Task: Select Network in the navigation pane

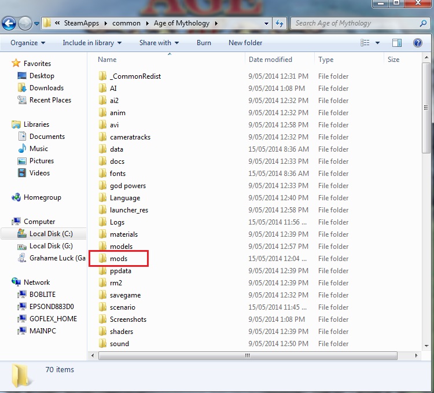Action: 36,282
